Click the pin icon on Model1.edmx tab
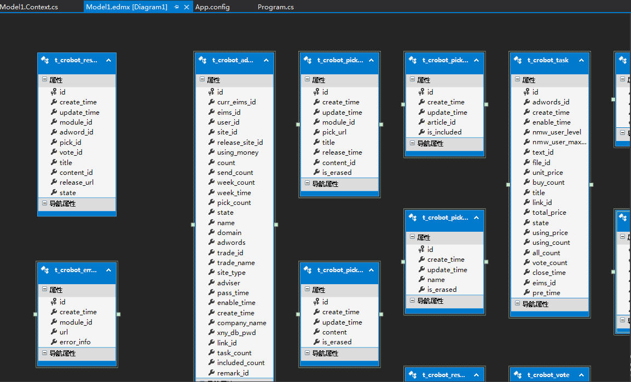The height and width of the screenshot is (382, 631). (176, 7)
